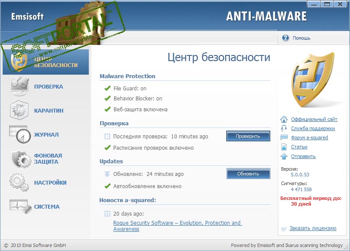Click the Фоновая защита shield-gear icon

pos(21,159)
